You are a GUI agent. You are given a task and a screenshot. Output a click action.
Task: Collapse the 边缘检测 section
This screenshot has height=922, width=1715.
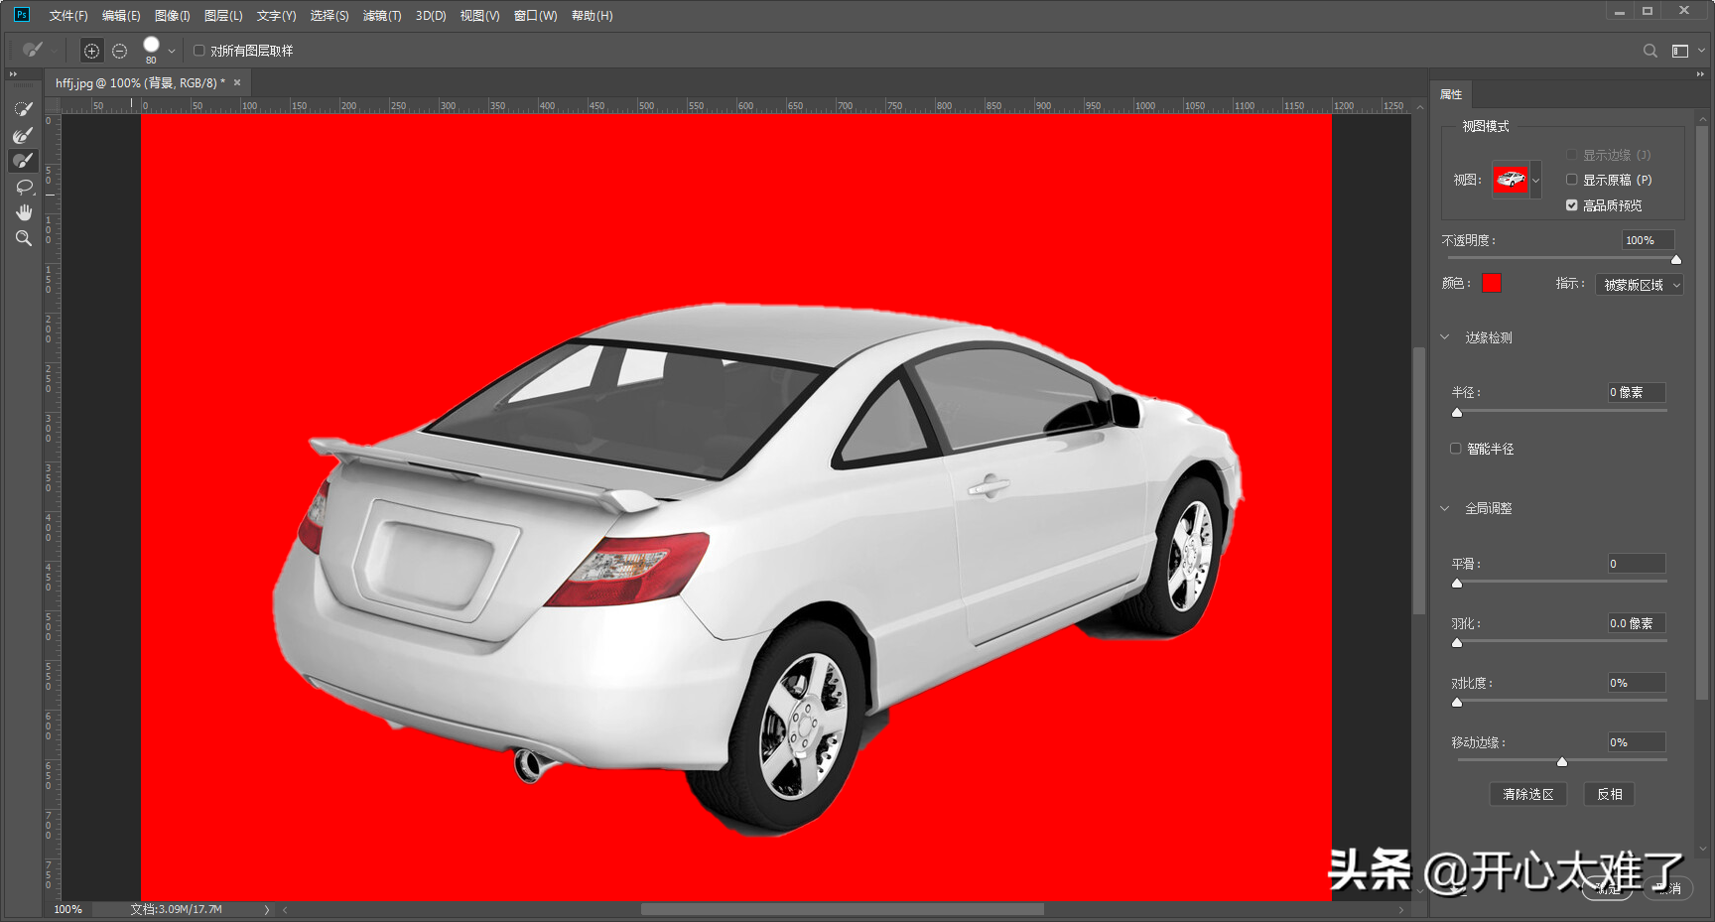(1445, 337)
